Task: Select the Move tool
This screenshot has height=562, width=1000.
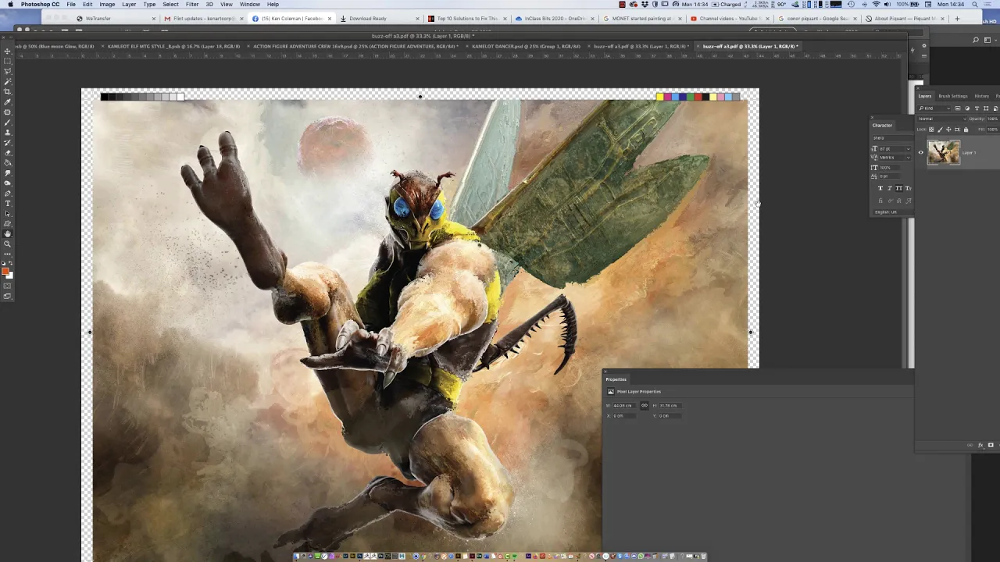Action: coord(8,52)
